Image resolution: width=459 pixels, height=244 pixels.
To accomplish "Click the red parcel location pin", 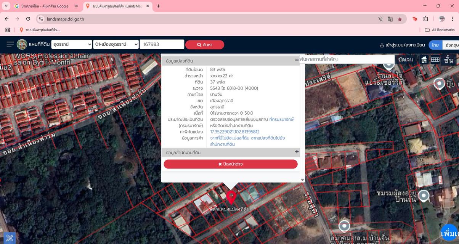I will click(x=231, y=197).
